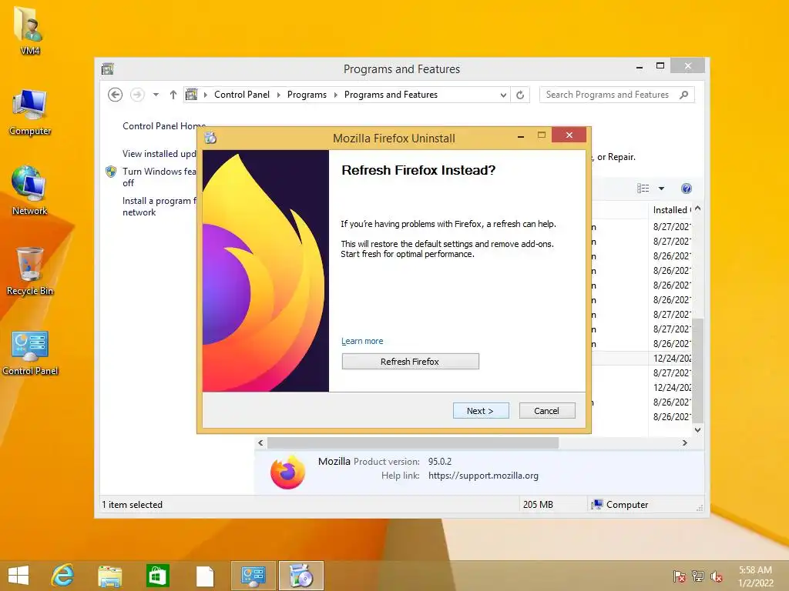Viewport: 789px width, 591px height.
Task: Click Next in the Firefox uninstall wizard
Action: coord(481,411)
